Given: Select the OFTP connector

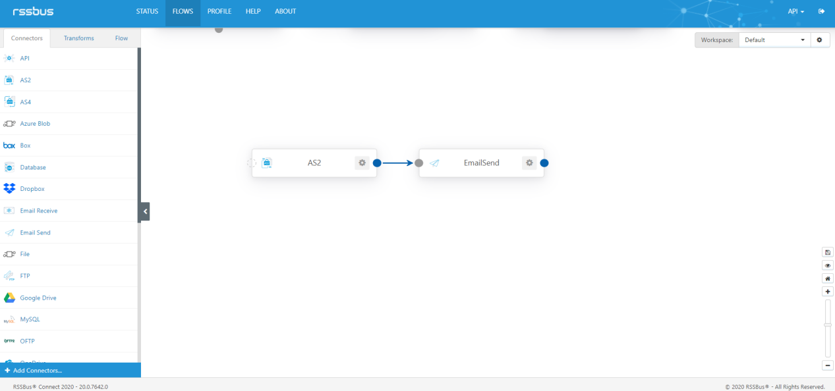Looking at the screenshot, I should pos(69,341).
